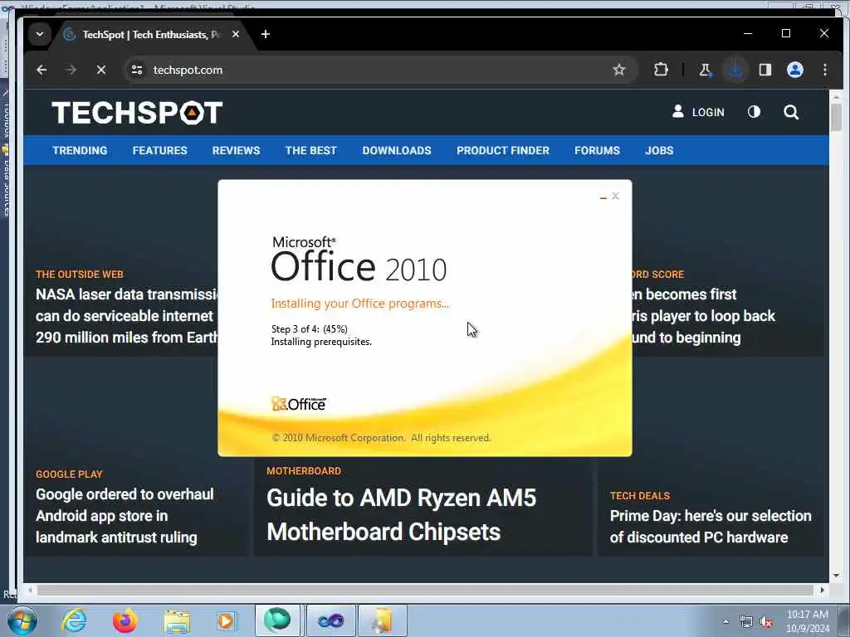This screenshot has height=637, width=850.
Task: Click the scroll-down arrow of page scrollbar
Action: point(836,576)
